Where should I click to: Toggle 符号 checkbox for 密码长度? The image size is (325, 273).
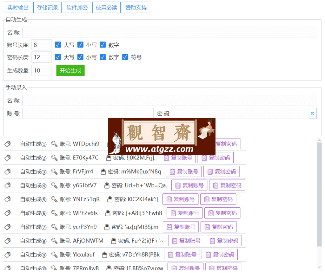tap(125, 57)
